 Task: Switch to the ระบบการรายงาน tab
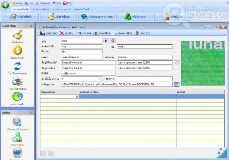point(61,9)
